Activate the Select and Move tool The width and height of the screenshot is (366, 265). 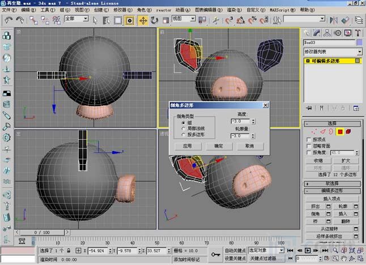coord(143,20)
